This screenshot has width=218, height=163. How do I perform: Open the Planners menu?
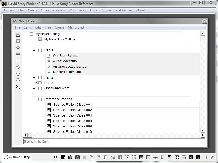click(59, 10)
